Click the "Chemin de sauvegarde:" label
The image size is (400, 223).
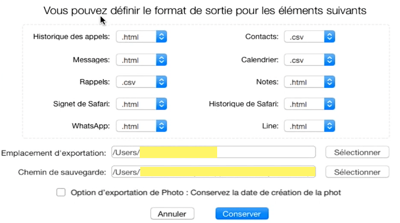click(62, 172)
